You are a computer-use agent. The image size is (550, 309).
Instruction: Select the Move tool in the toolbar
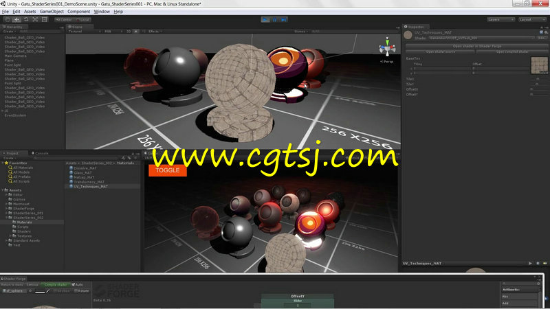coord(16,20)
